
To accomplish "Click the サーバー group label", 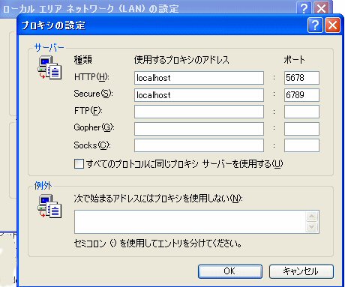I will pos(49,47).
